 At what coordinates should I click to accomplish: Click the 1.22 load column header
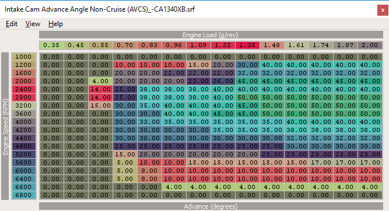coord(223,45)
